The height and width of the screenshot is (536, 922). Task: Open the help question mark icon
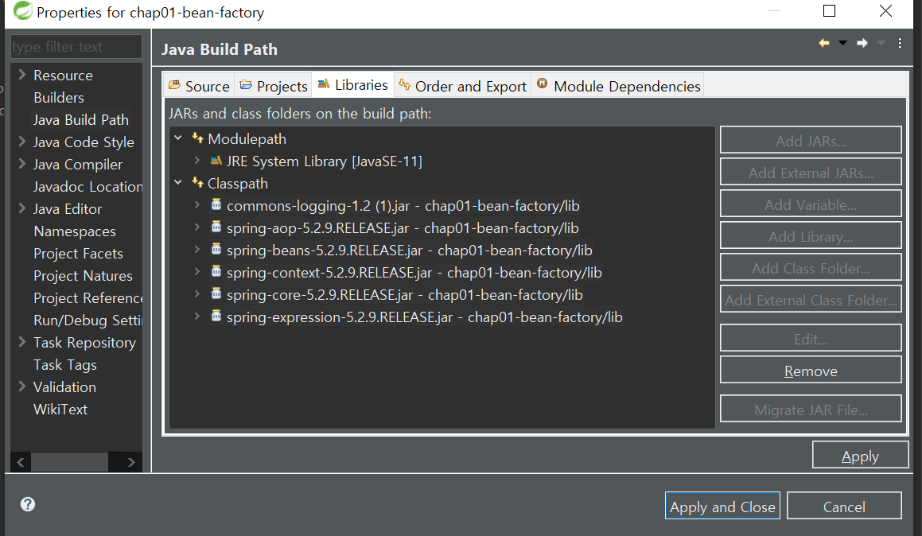(28, 504)
